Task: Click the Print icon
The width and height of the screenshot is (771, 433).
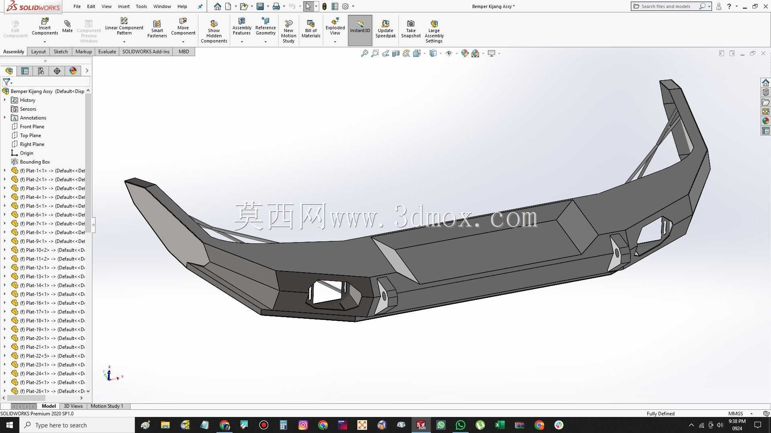Action: pos(276,6)
